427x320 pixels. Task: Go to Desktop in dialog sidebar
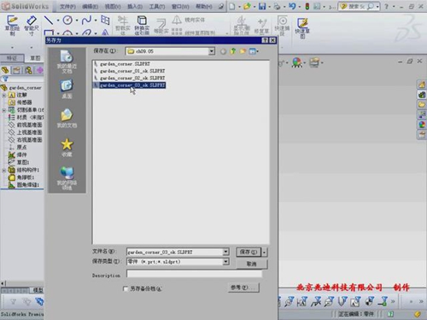pyautogui.click(x=67, y=90)
